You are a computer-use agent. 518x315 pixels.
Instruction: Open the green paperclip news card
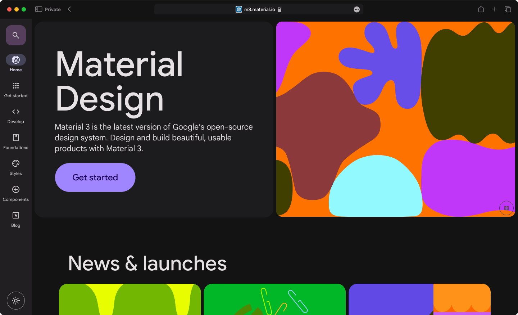[274, 299]
